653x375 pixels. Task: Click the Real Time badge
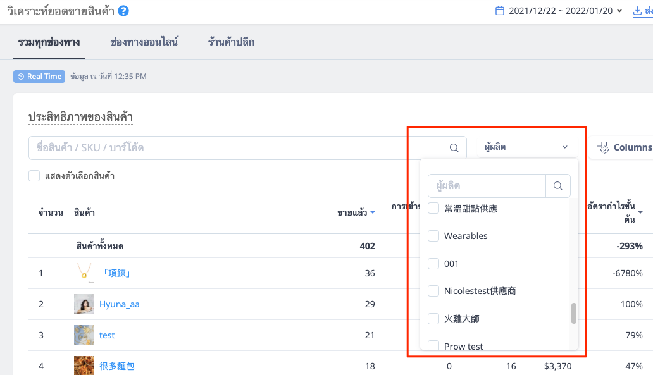pos(39,77)
